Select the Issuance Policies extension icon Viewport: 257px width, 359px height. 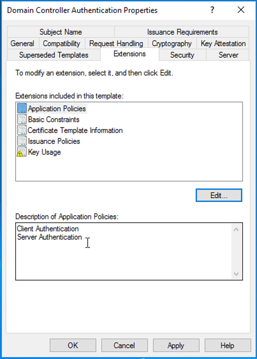[x=22, y=141]
